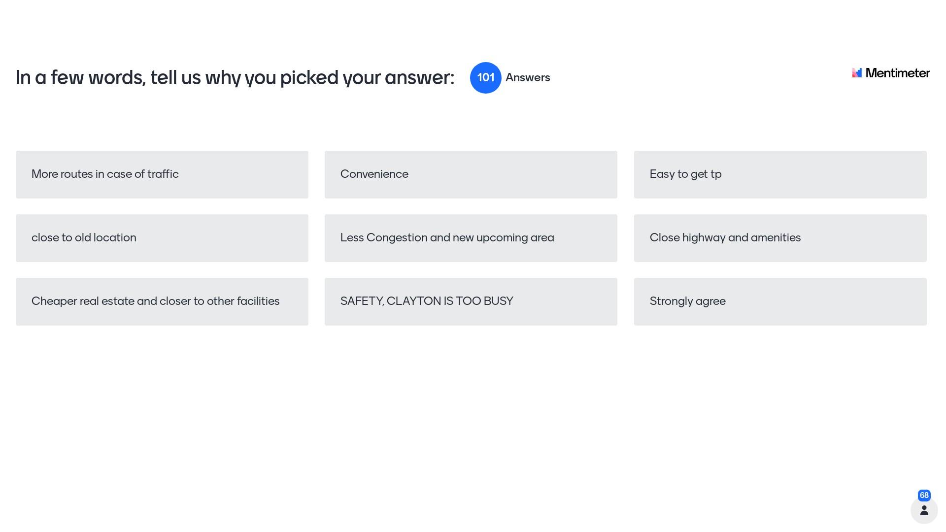The width and height of the screenshot is (946, 532).
Task: Click the word 'CLAYTON' in the safety response
Action: coord(413,301)
